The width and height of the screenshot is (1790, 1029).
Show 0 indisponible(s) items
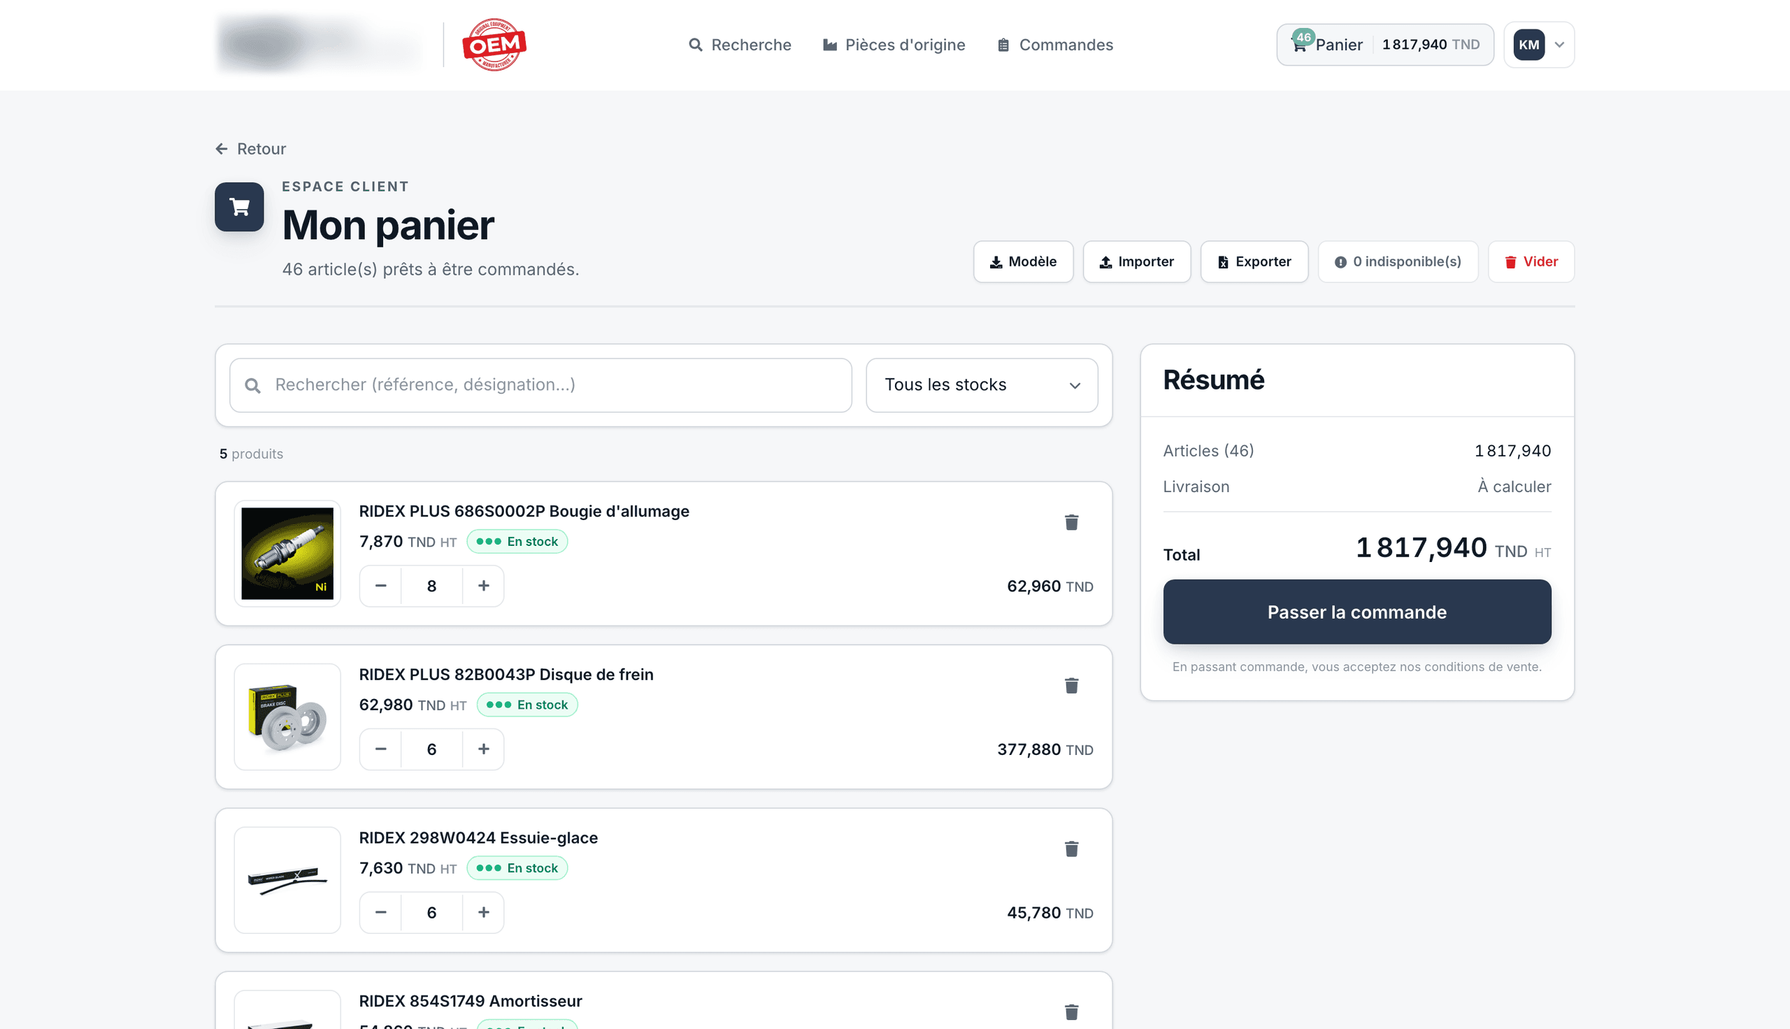click(1398, 261)
